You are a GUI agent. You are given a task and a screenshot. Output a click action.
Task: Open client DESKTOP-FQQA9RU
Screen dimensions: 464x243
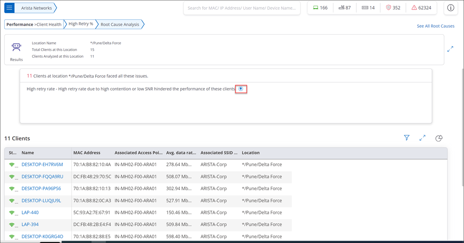click(x=42, y=177)
